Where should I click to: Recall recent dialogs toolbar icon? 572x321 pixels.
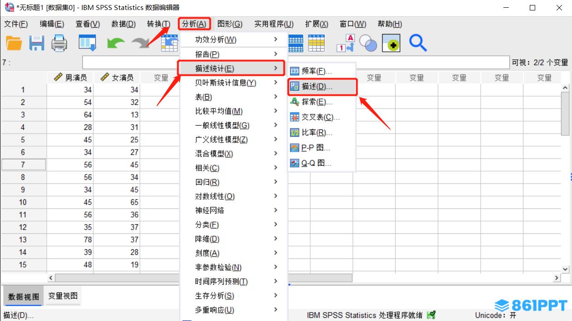tap(87, 43)
